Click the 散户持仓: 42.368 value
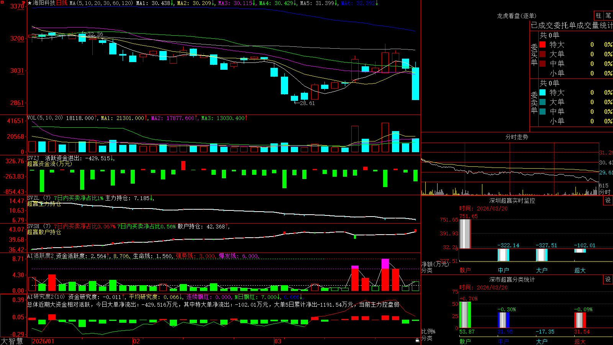Screen dimensions: 613x345 203,227
